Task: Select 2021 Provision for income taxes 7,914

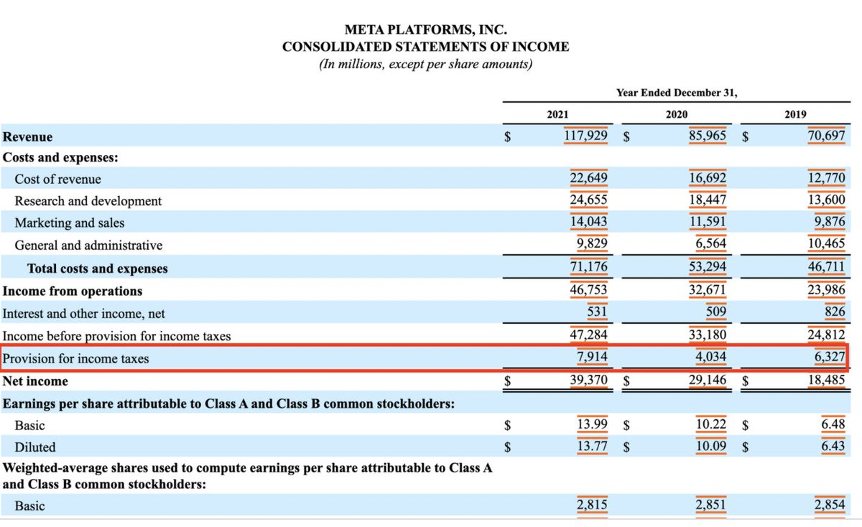Action: (592, 358)
